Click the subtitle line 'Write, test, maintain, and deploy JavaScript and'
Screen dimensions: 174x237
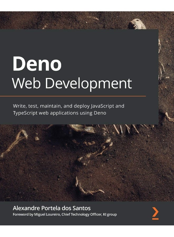[69, 106]
